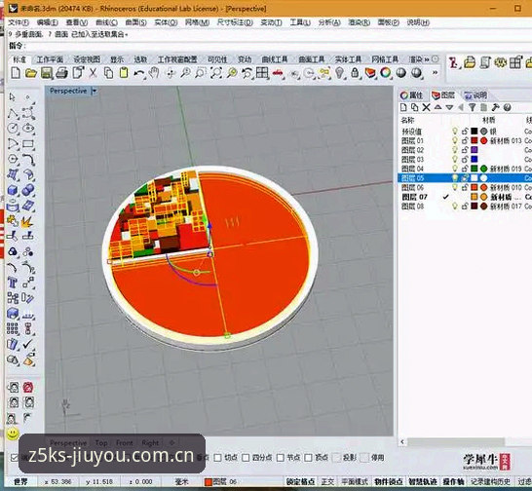This screenshot has width=532, height=491.
Task: Click the Open file folder icon
Action: click(x=30, y=73)
